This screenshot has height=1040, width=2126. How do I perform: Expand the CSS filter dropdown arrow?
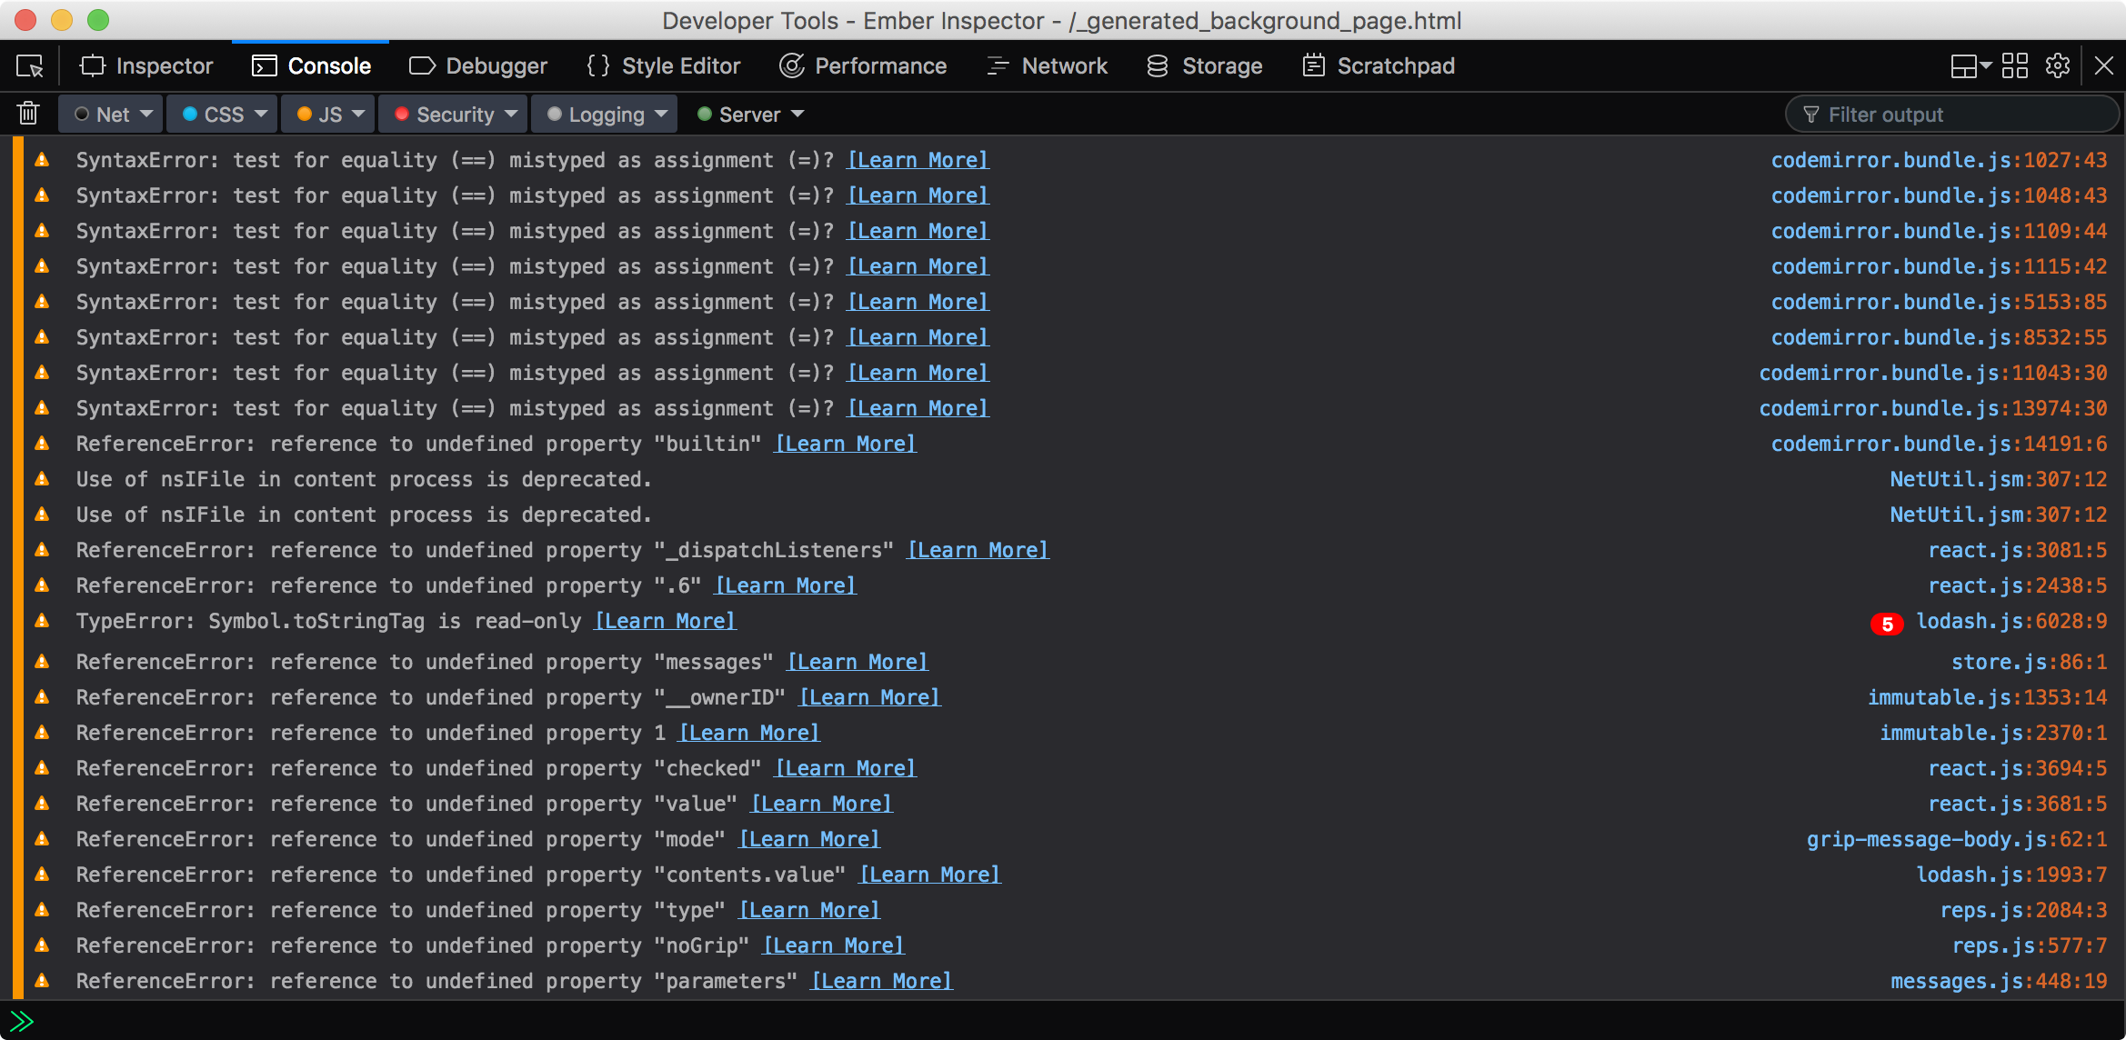point(261,114)
